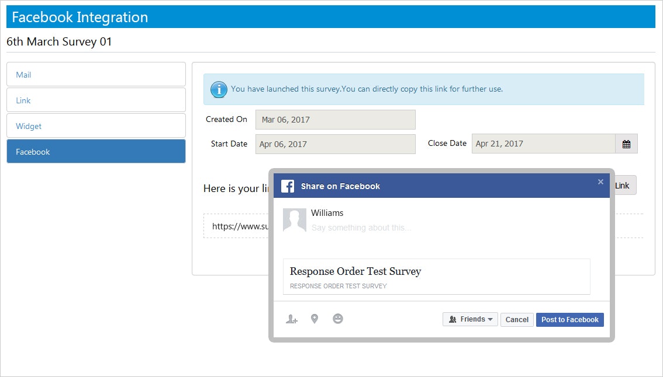The width and height of the screenshot is (663, 377).
Task: Open the Friends audience dropdown
Action: 470,320
